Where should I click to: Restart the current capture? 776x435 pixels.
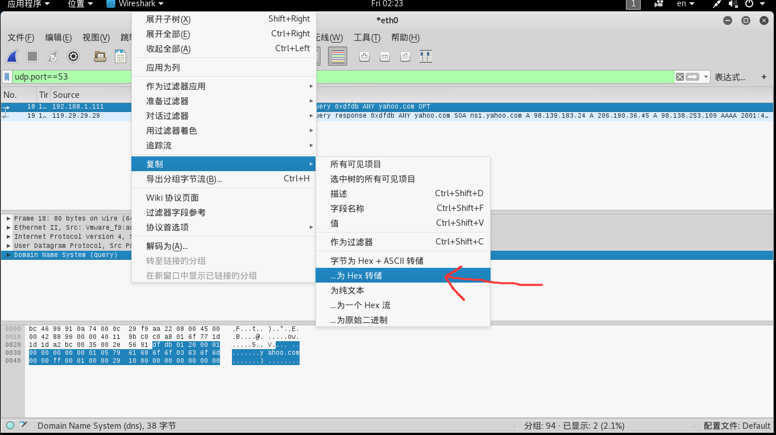(52, 56)
